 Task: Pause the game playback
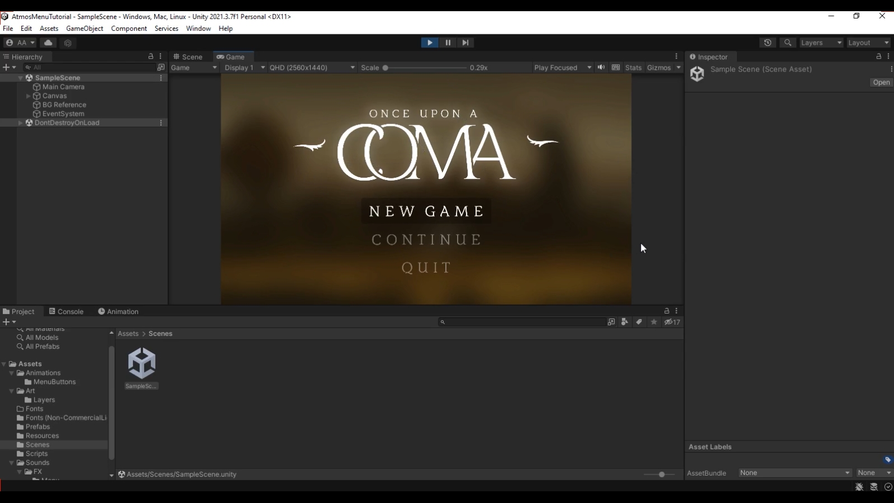[x=449, y=42]
